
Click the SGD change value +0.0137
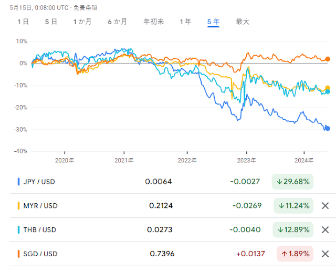[x=250, y=254]
